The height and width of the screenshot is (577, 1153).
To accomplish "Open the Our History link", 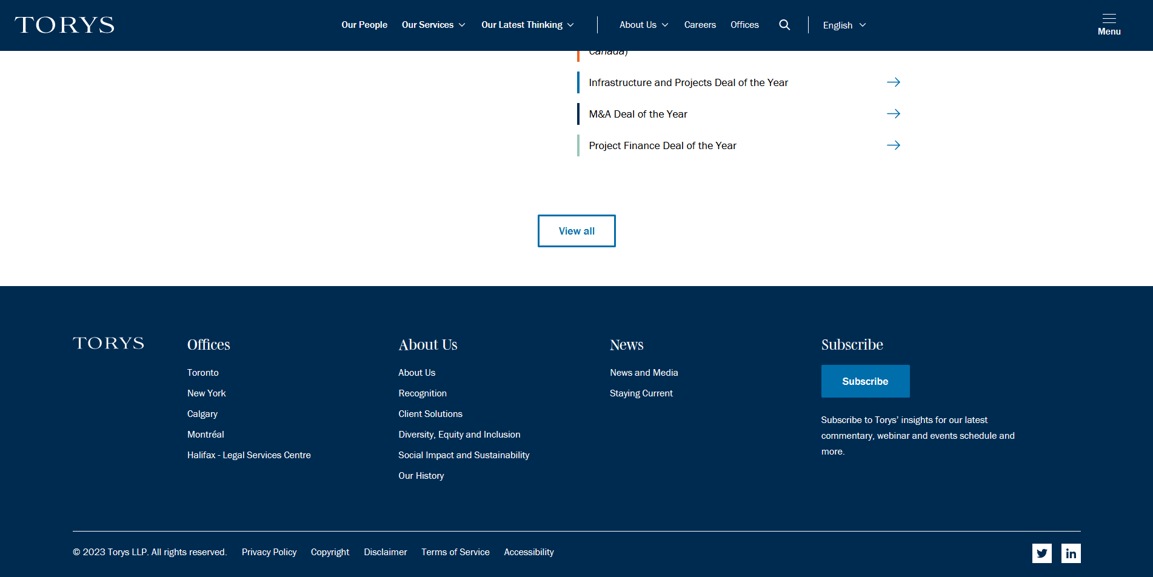I will pyautogui.click(x=421, y=476).
